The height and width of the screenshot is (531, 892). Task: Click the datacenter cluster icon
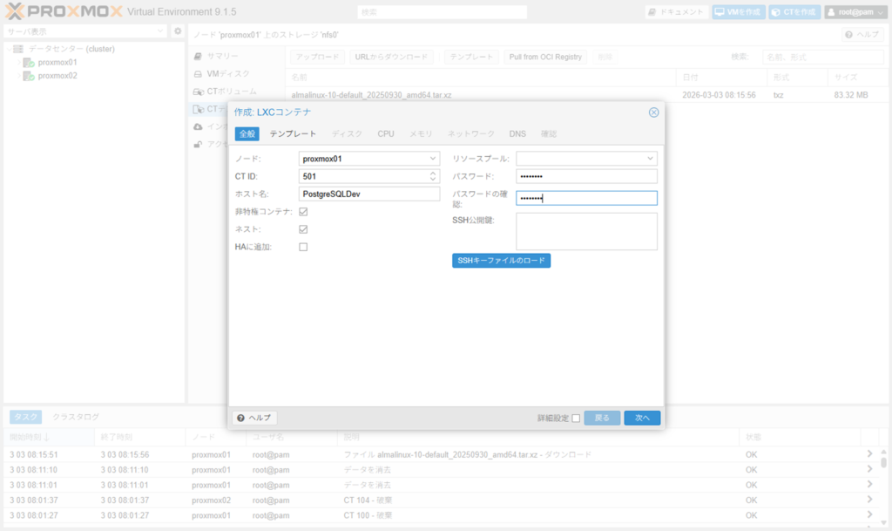pyautogui.click(x=18, y=49)
